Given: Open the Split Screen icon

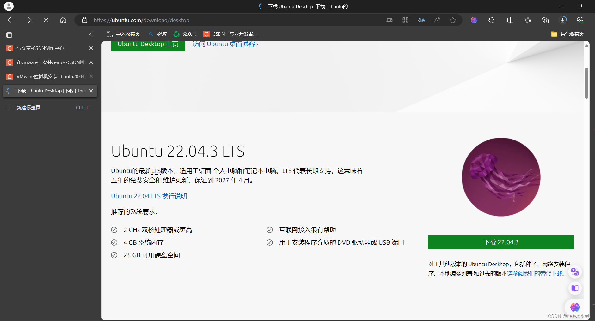Looking at the screenshot, I should 511,20.
